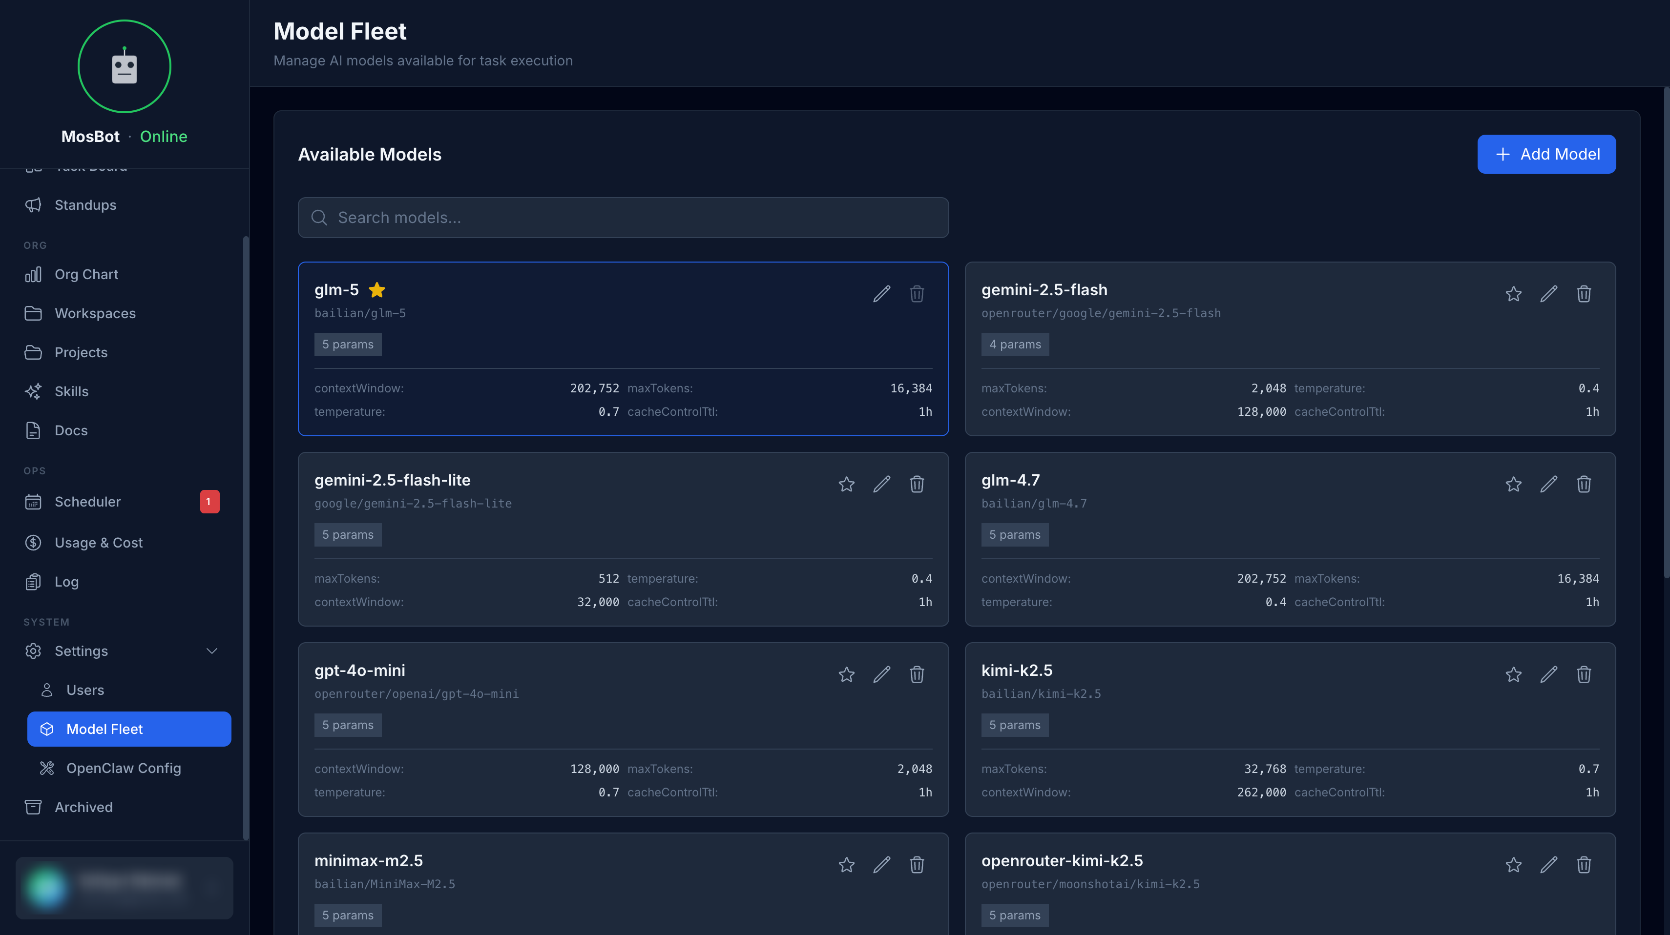The width and height of the screenshot is (1670, 935).
Task: Open Usage & Cost page
Action: click(99, 542)
